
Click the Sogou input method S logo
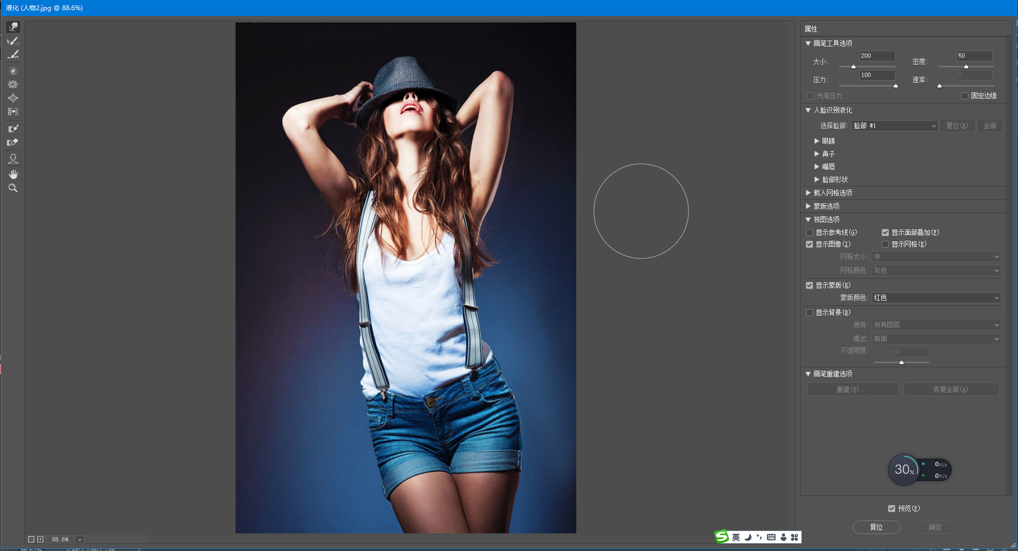722,537
